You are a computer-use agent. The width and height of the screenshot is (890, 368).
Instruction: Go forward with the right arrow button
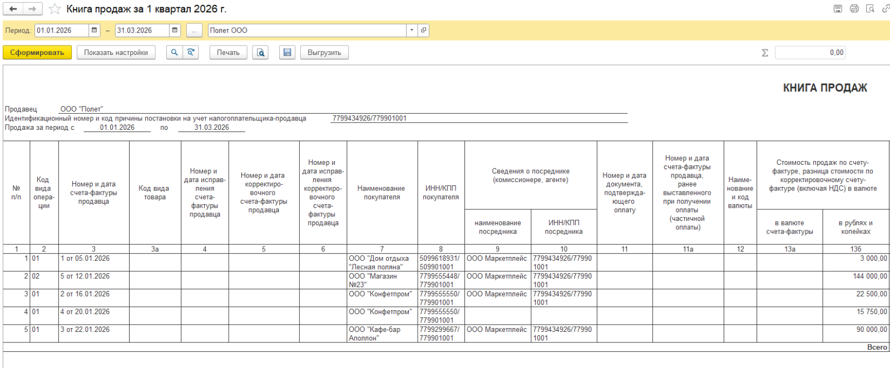[32, 9]
